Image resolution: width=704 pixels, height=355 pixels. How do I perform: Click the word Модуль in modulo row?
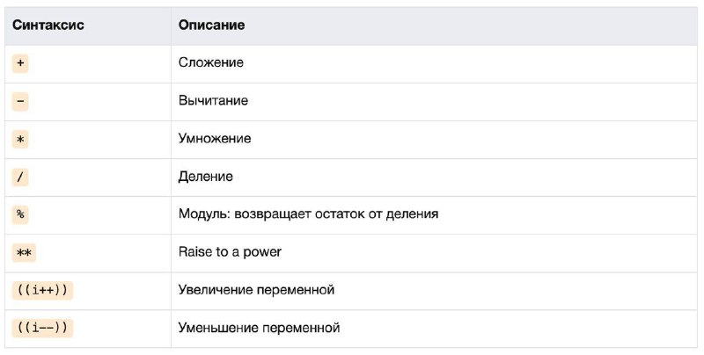(x=204, y=214)
